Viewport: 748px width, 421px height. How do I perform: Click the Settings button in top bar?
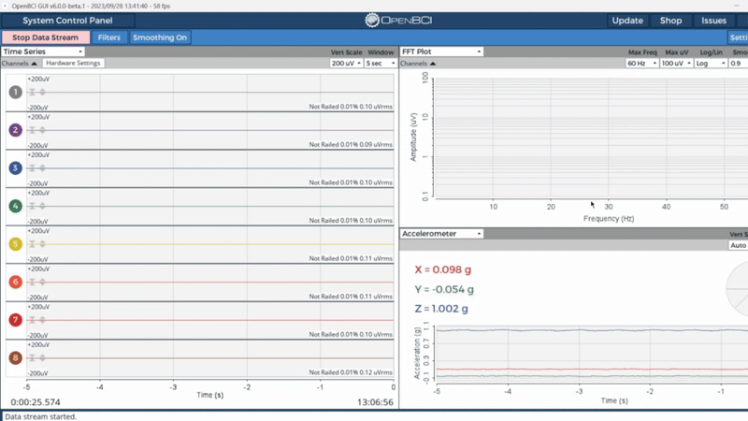pyautogui.click(x=739, y=37)
